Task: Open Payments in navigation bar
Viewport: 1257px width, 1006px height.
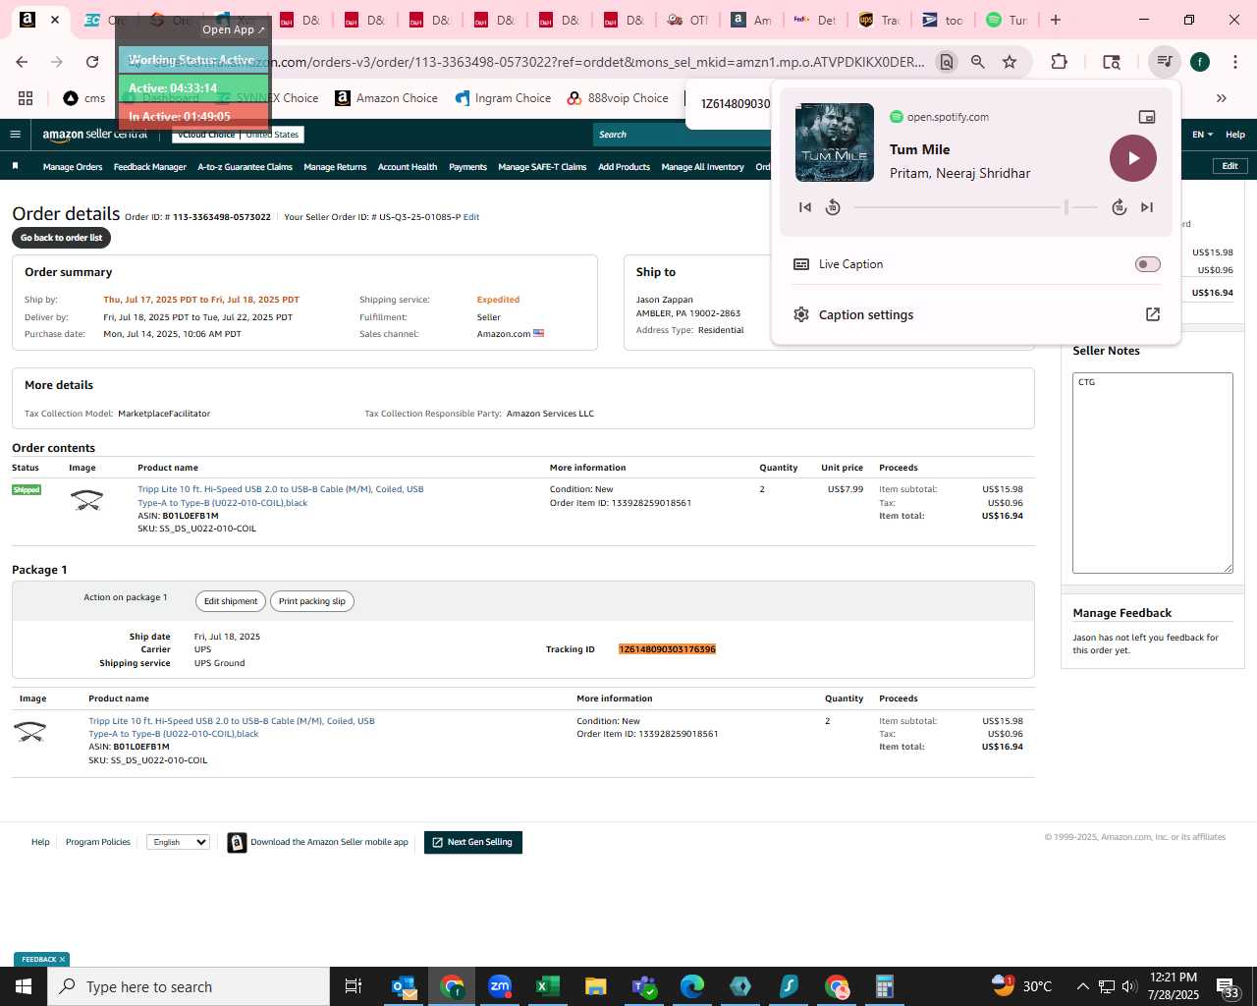Action: (x=467, y=167)
